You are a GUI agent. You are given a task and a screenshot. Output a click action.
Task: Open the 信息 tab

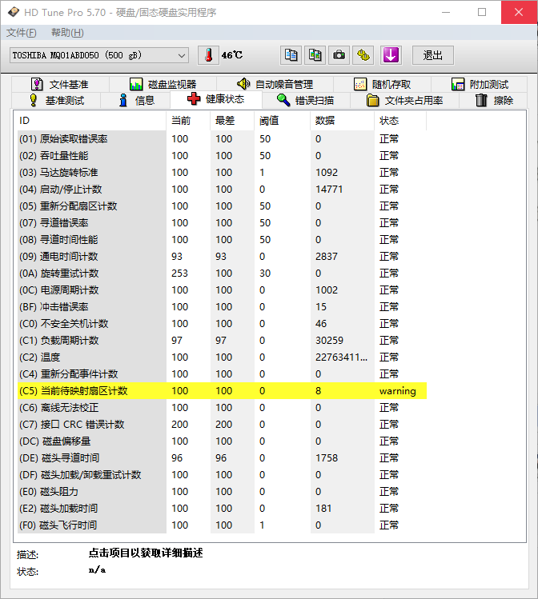[136, 101]
